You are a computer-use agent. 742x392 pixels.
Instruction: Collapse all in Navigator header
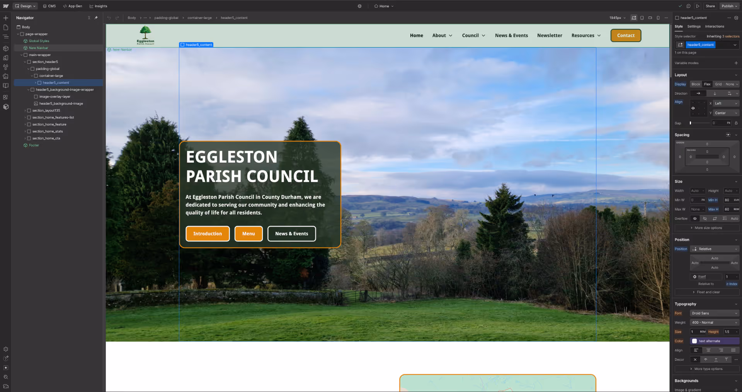[89, 18]
